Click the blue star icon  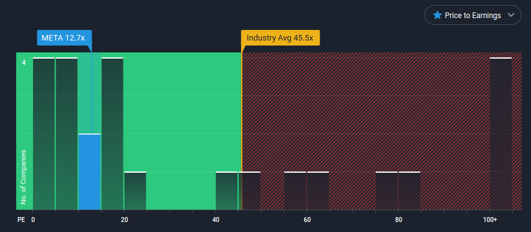click(x=438, y=15)
